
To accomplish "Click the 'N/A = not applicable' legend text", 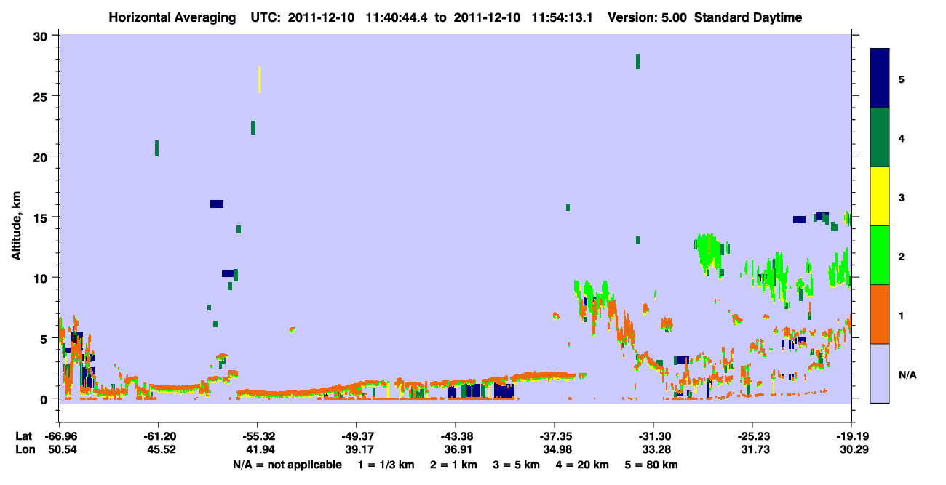I will 287,465.
